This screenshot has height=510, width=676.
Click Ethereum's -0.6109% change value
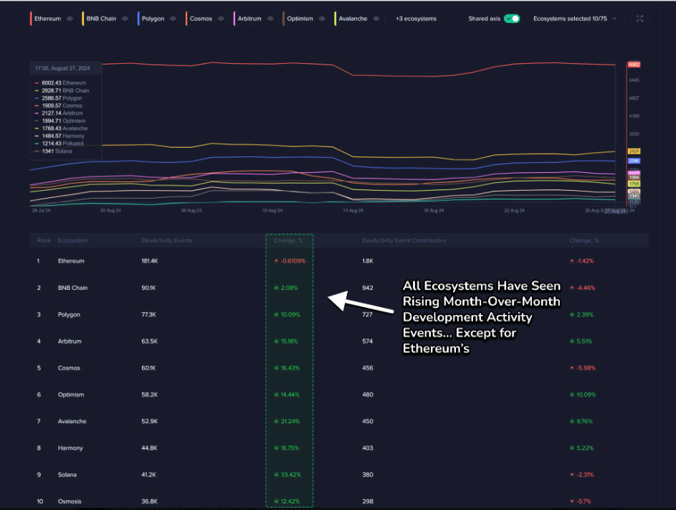[x=292, y=261]
